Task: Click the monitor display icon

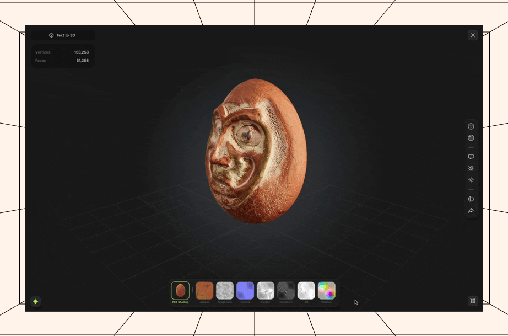Action: (471, 157)
